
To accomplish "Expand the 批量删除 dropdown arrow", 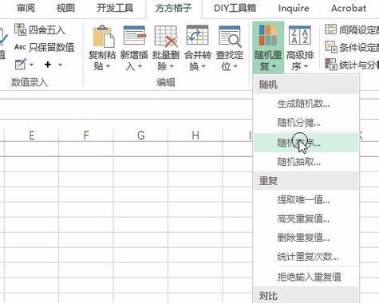I will (172, 66).
